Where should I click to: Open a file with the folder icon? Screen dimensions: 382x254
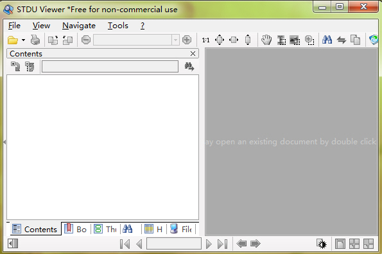(13, 40)
